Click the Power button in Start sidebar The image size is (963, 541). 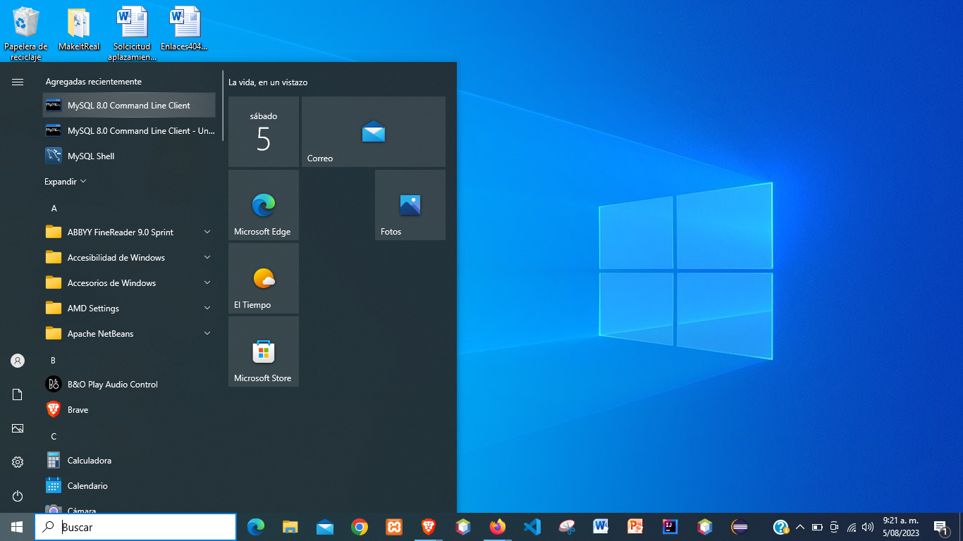tap(18, 496)
